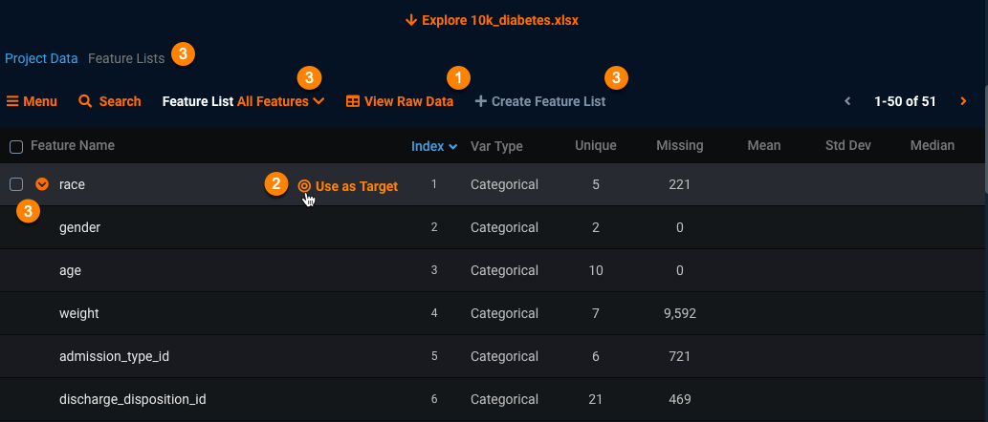
Task: Click the plus icon for Create Feature List
Action: [x=480, y=101]
